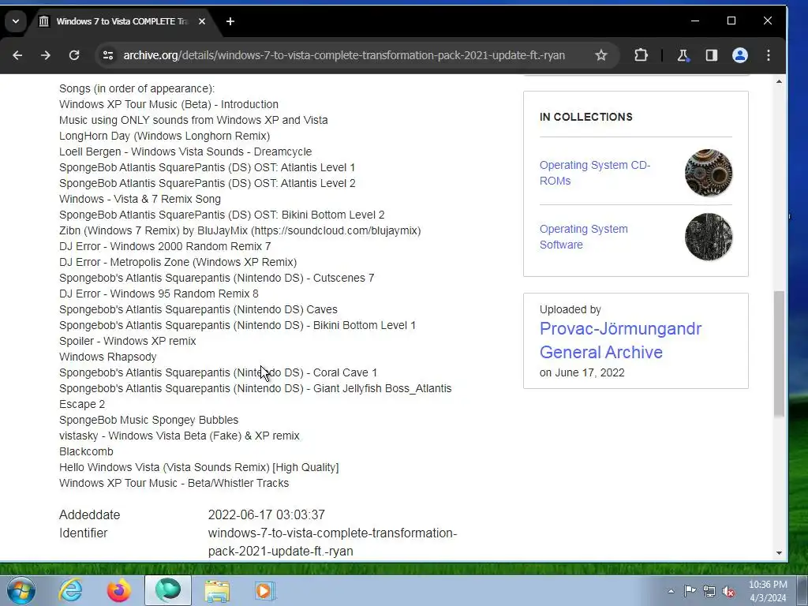Screen dimensions: 808x606
Task: Open the dark thumbnail for Operating System Software
Action: click(x=709, y=237)
